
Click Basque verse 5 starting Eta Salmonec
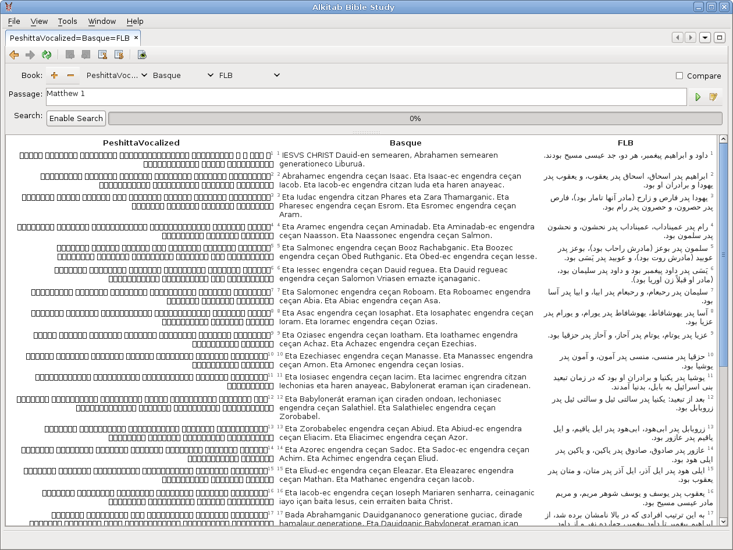[x=407, y=252]
